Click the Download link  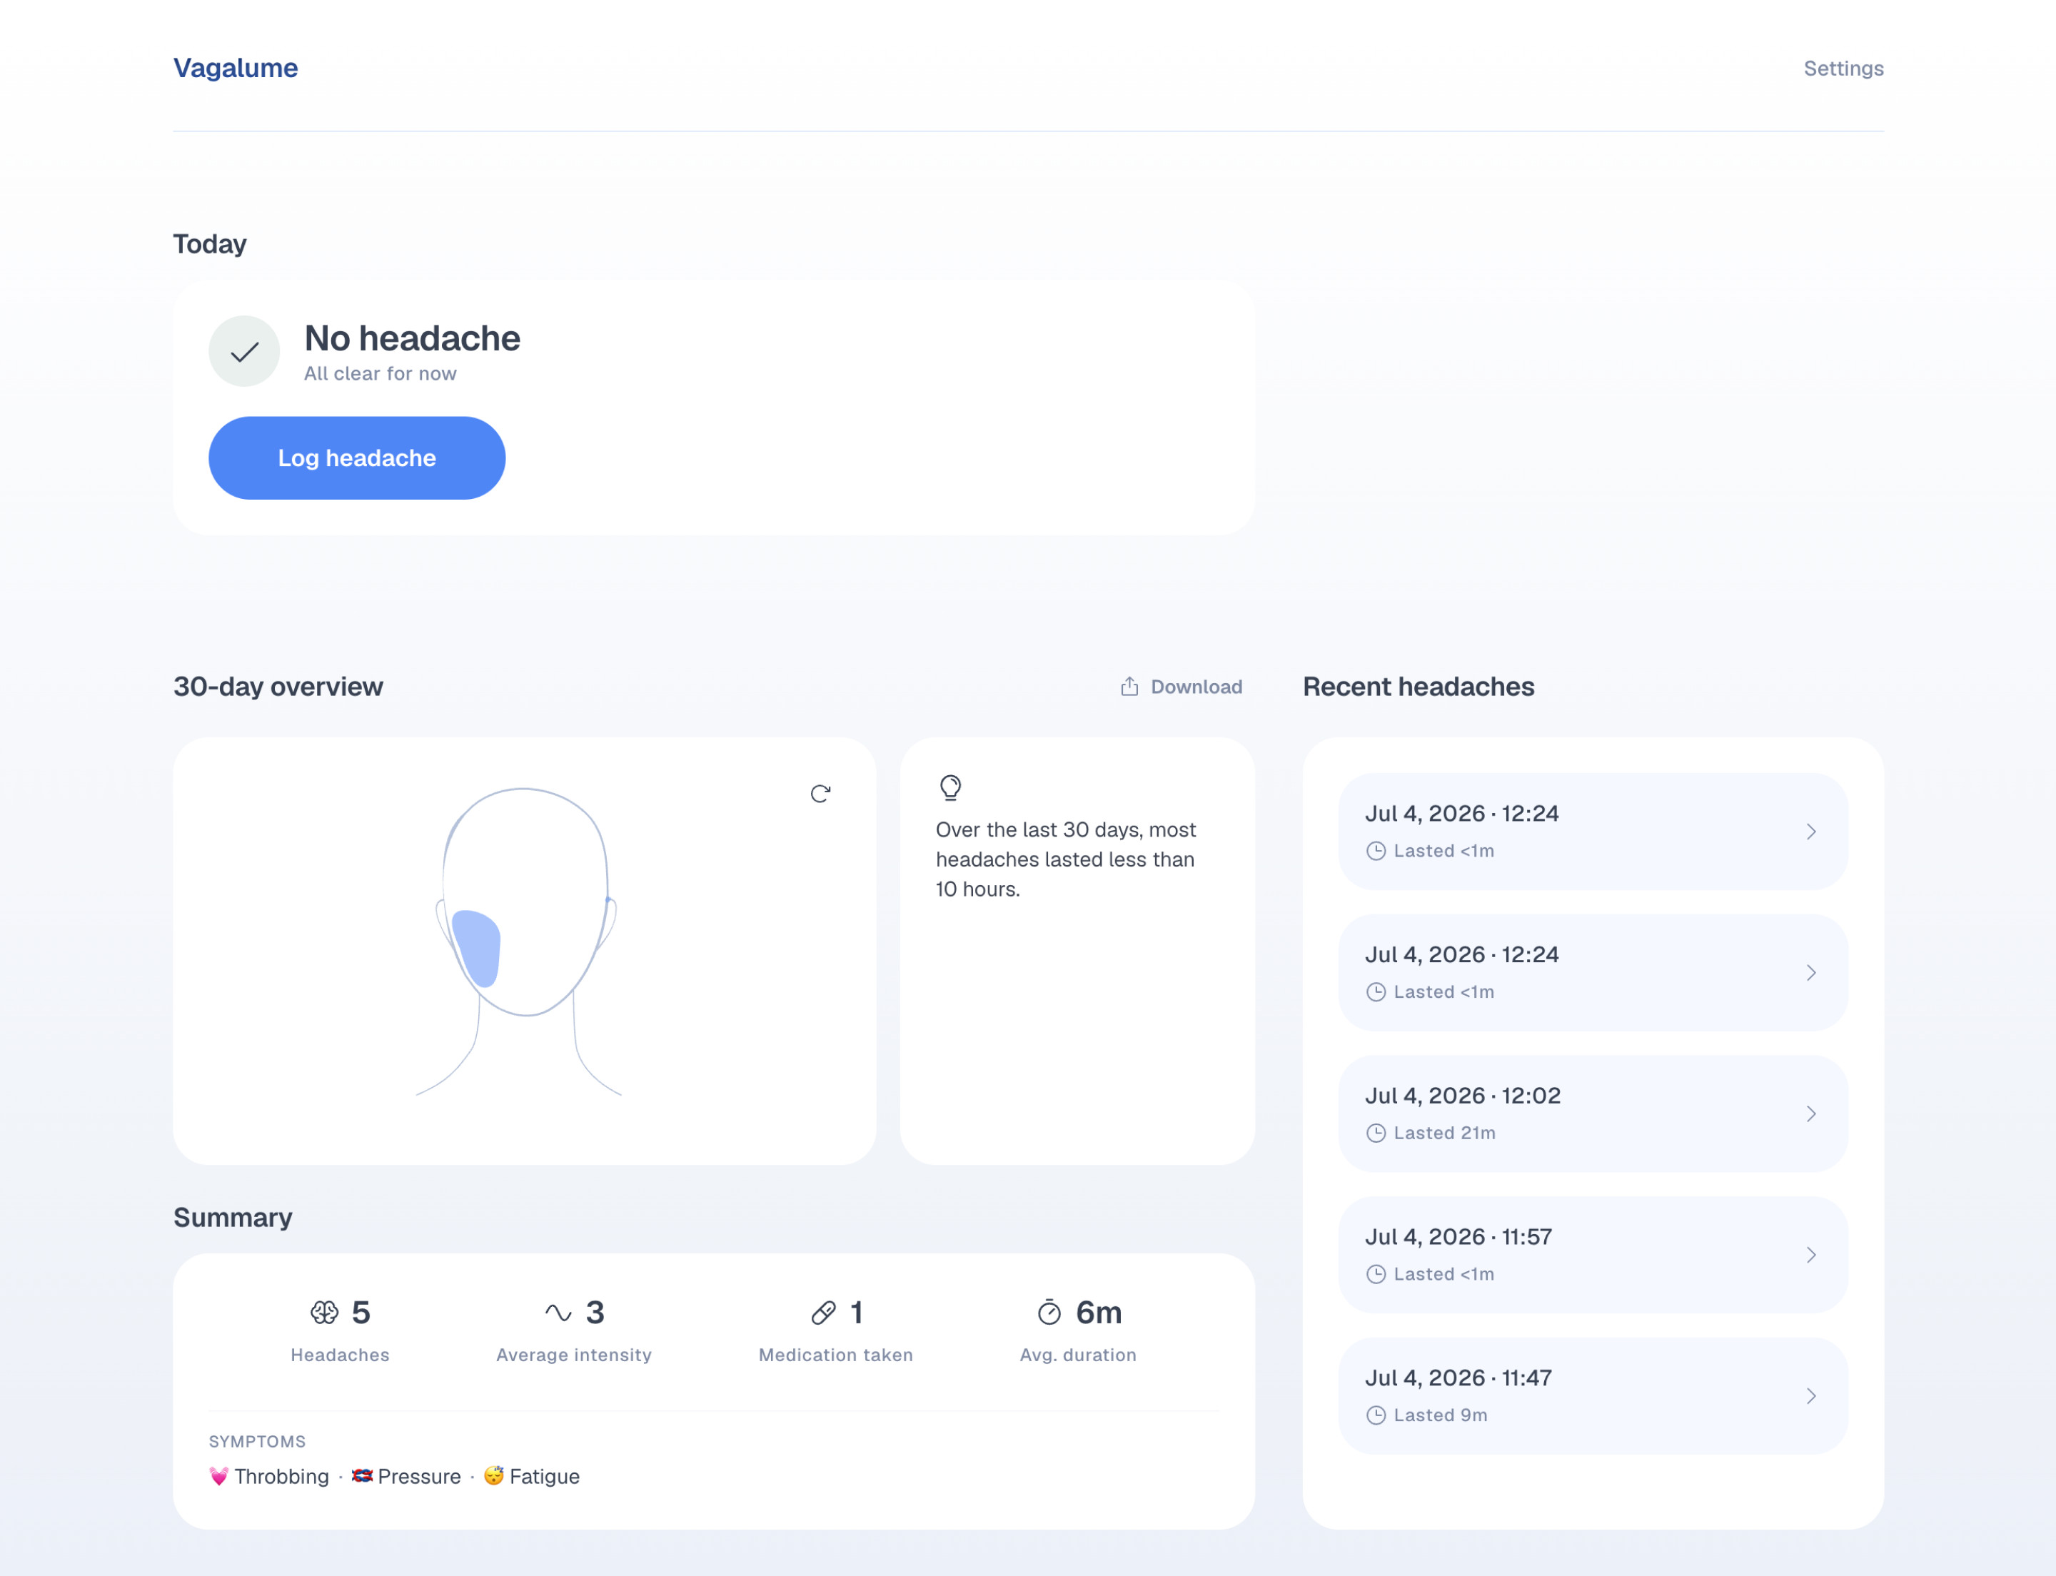pyautogui.click(x=1181, y=687)
